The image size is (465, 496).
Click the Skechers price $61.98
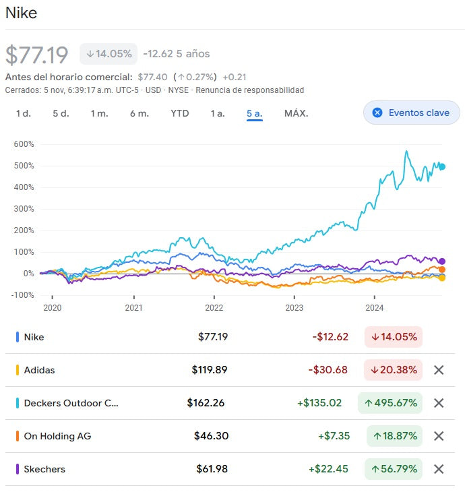[x=212, y=469]
